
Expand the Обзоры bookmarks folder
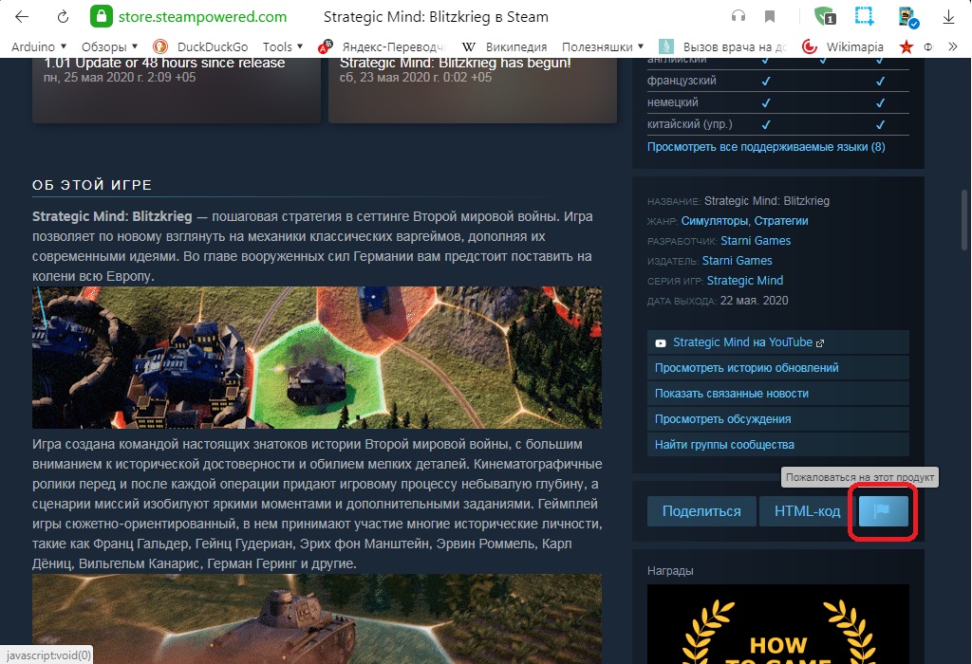(x=109, y=46)
